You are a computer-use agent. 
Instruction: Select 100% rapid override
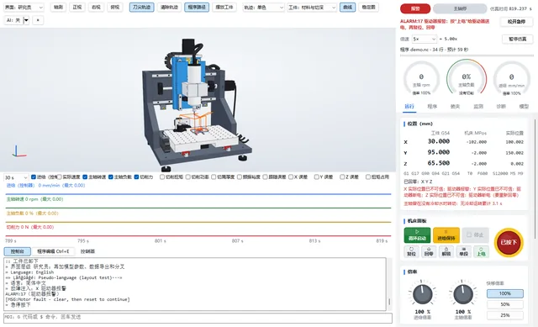505,293
